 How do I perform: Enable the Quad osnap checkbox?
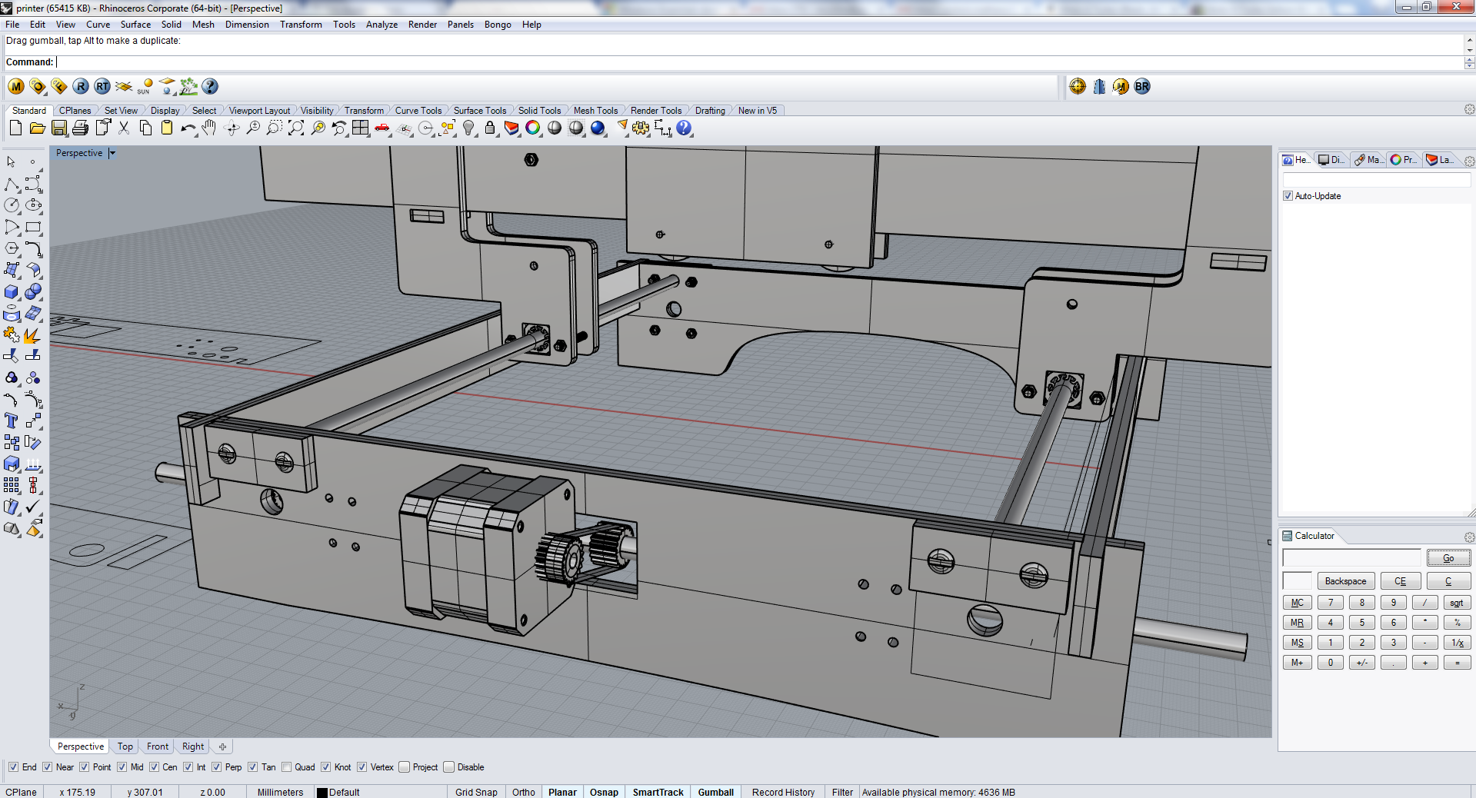[287, 767]
